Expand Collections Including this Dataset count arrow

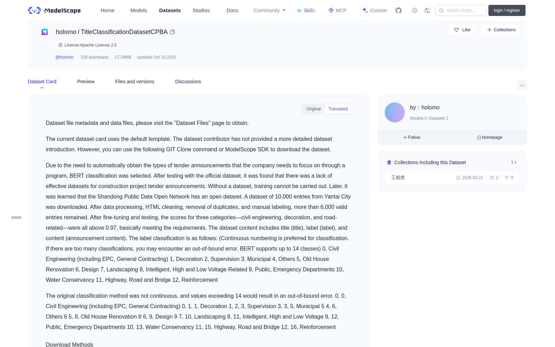[514, 162]
